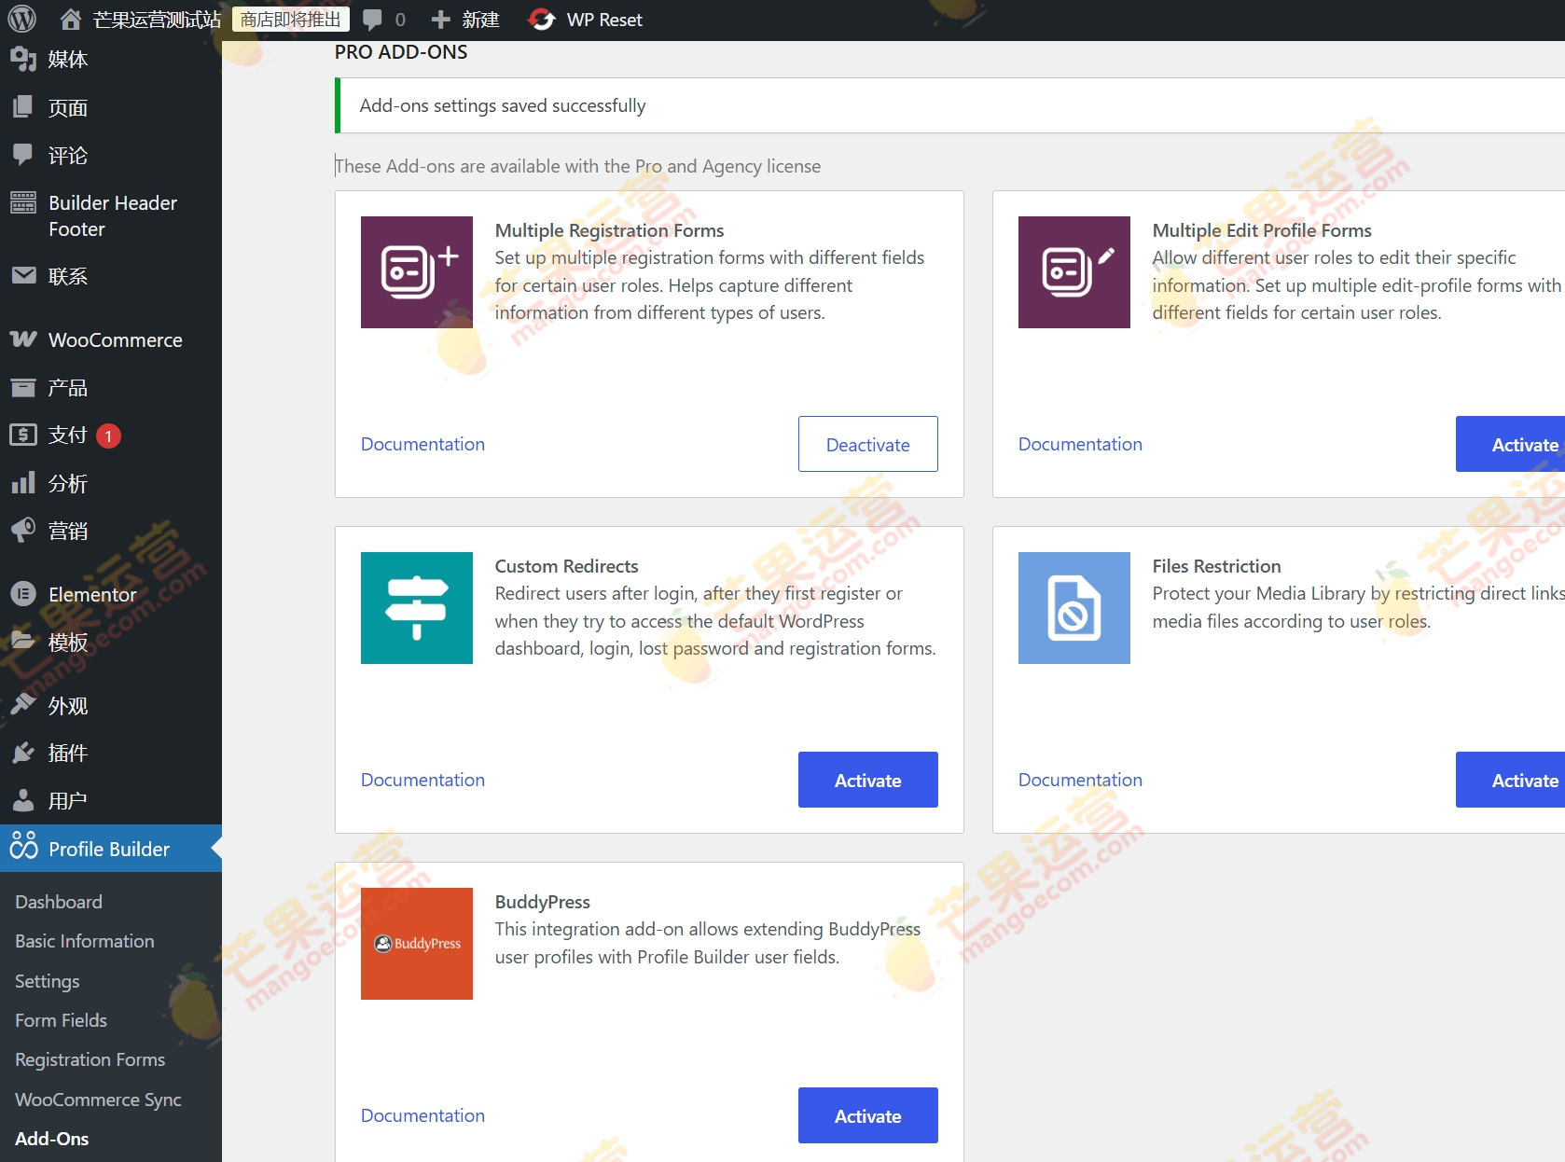Viewport: 1565px width, 1162px height.
Task: Open the 插件 (Plugins) sidebar icon
Action: pos(25,753)
